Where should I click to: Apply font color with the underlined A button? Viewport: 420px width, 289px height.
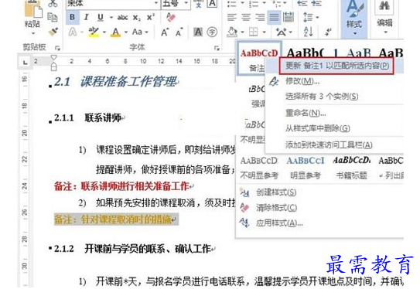pyautogui.click(x=115, y=32)
